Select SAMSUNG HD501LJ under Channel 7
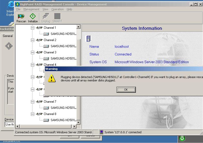 point(64,108)
